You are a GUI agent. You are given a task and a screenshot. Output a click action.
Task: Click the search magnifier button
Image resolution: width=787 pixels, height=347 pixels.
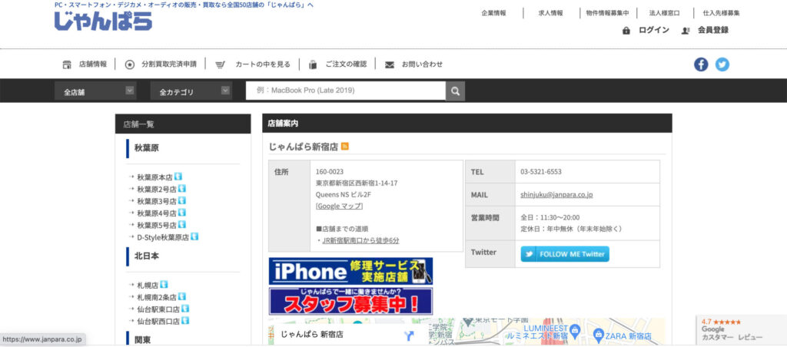(x=455, y=91)
